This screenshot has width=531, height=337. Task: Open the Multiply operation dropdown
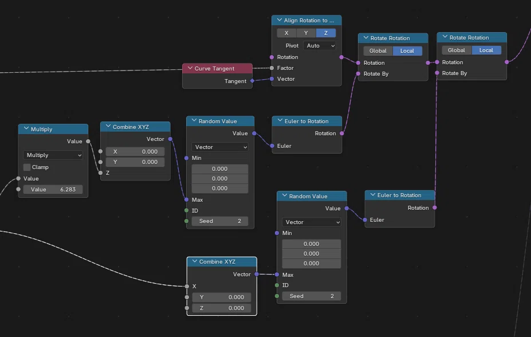[x=53, y=155]
